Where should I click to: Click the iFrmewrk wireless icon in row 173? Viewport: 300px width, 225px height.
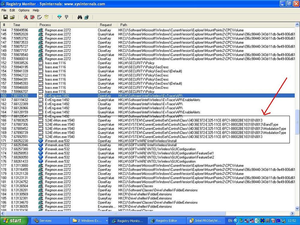pyautogui.click(x=40, y=149)
